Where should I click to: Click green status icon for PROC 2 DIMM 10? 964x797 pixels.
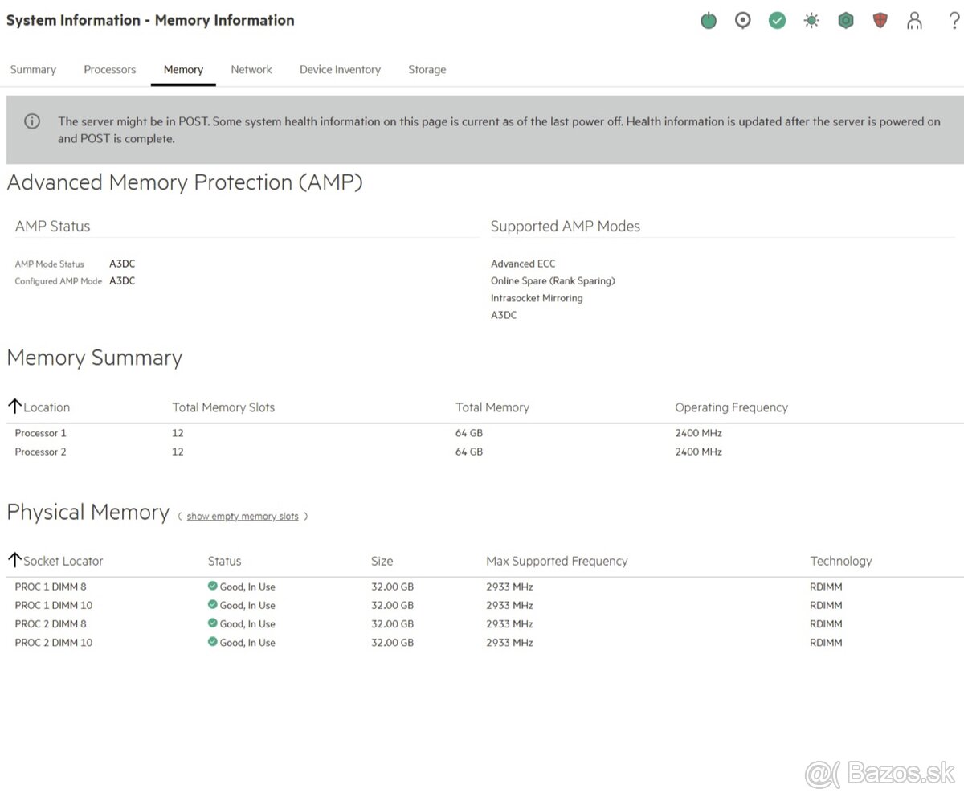point(213,641)
